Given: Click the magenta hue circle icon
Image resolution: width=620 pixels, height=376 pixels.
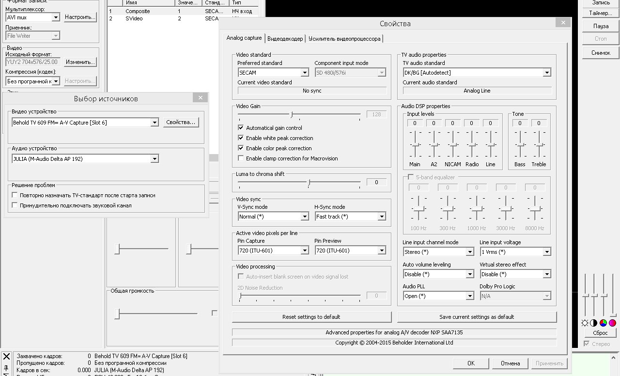Looking at the screenshot, I should tap(612, 323).
